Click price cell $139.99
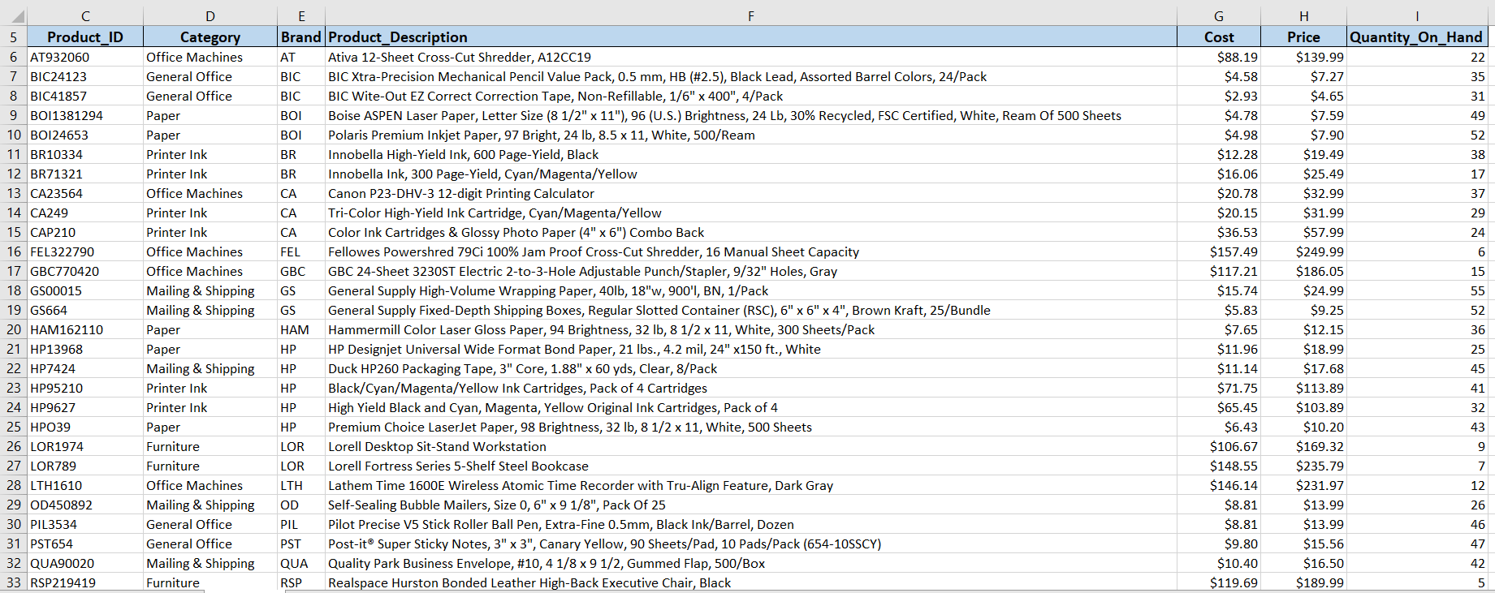Image resolution: width=1495 pixels, height=593 pixels. (x=1303, y=57)
